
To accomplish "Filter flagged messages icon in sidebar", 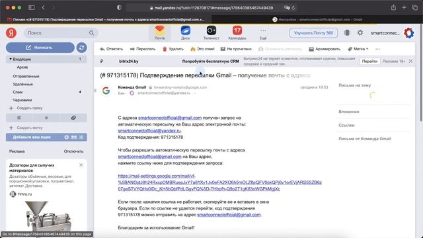I will tap(19, 118).
